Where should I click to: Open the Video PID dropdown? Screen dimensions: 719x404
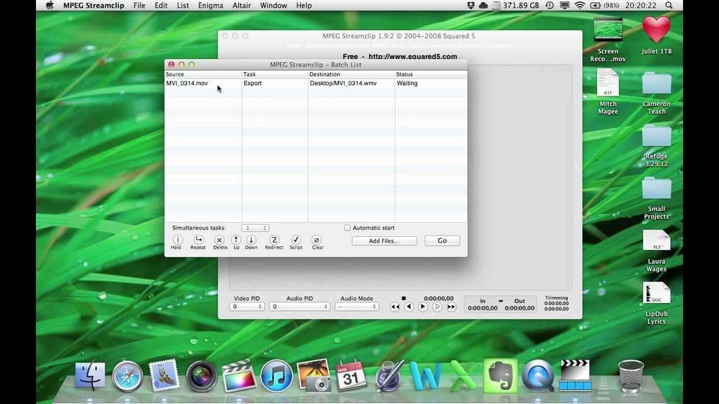(247, 307)
